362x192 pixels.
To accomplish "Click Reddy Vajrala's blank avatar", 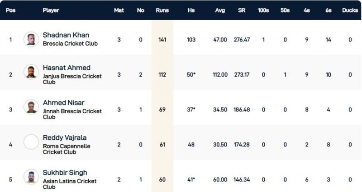I will click(x=31, y=142).
